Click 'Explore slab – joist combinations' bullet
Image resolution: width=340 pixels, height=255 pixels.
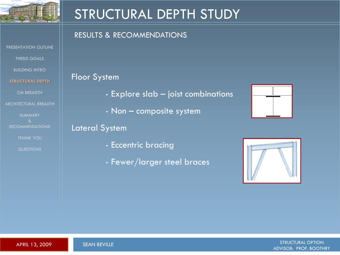pyautogui.click(x=169, y=94)
